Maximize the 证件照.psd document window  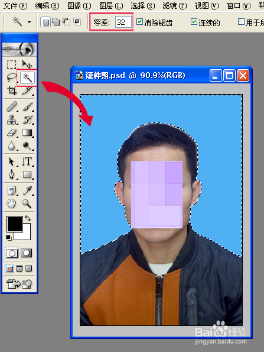pos(229,76)
